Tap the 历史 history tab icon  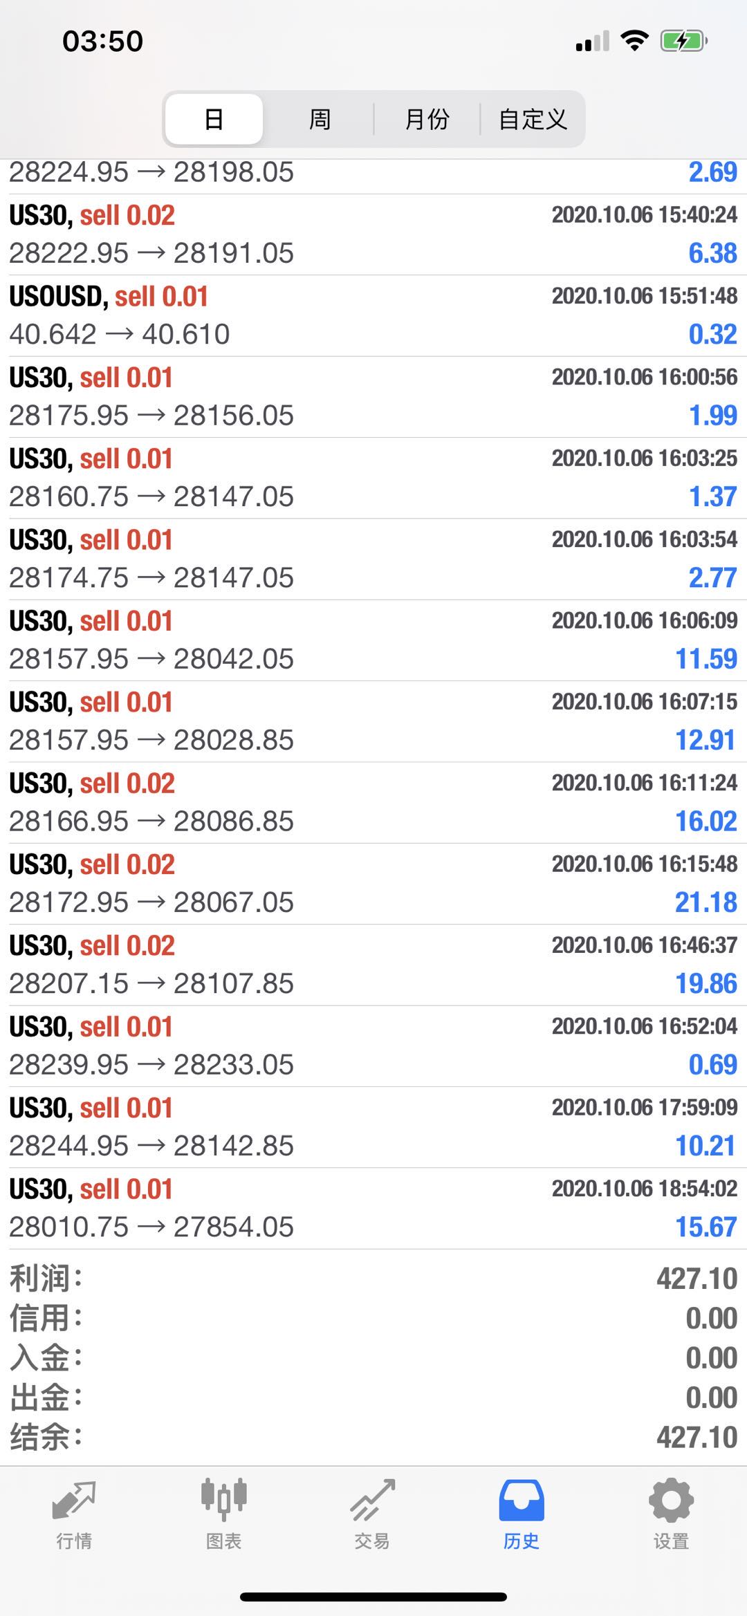(522, 1502)
